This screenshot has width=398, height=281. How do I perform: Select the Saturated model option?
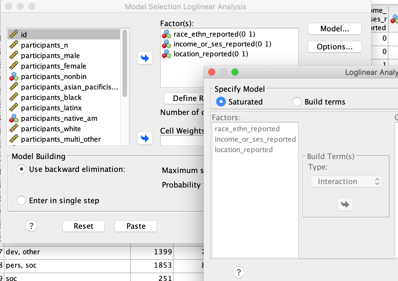click(221, 102)
